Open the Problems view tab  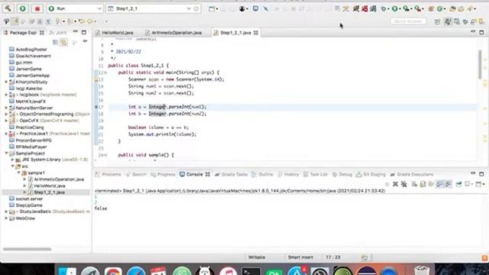108,174
